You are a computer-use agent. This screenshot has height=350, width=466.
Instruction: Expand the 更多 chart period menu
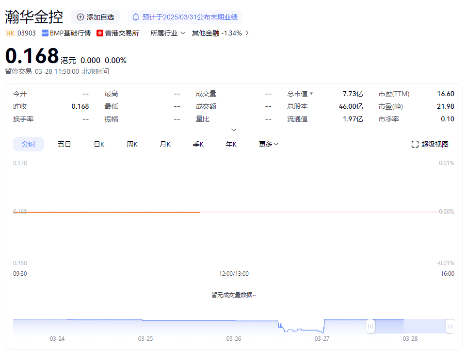pyautogui.click(x=268, y=144)
